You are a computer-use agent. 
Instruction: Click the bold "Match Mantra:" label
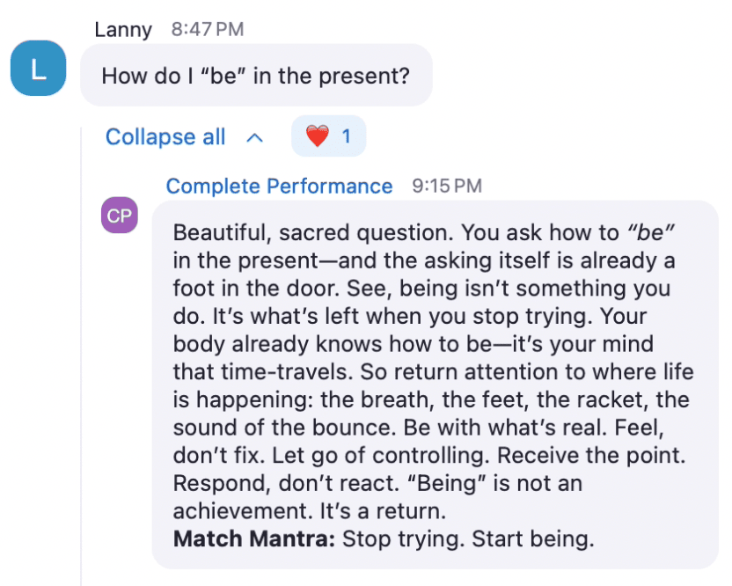coord(254,538)
